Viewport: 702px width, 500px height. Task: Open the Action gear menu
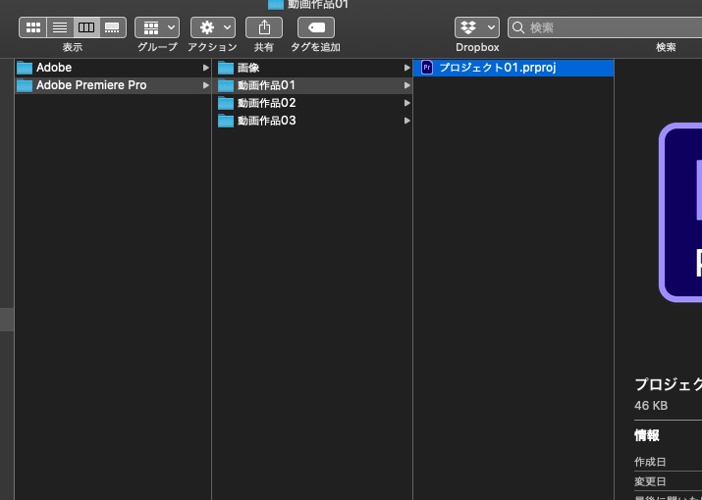(213, 27)
